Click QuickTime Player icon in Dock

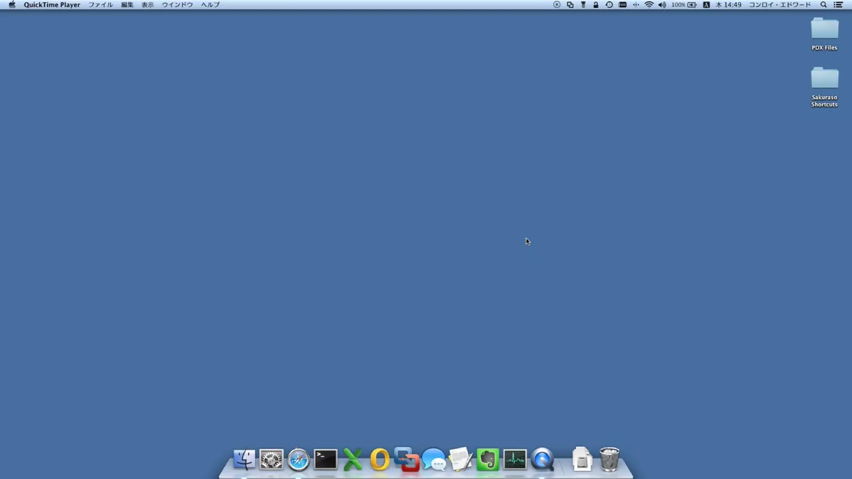pos(542,459)
